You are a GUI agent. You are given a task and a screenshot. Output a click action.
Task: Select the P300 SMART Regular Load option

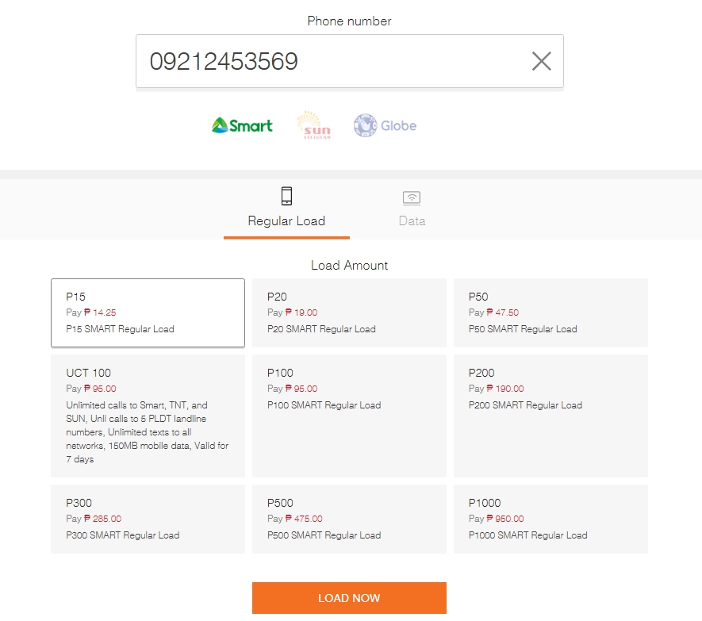click(x=148, y=519)
